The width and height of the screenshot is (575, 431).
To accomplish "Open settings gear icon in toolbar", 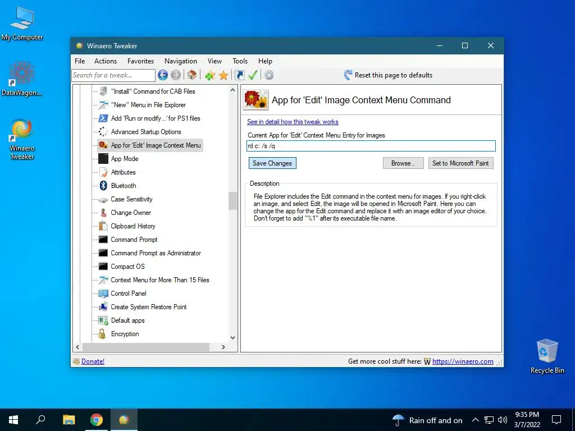I will 269,75.
